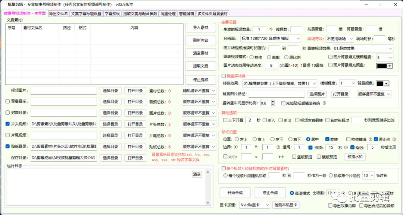403x215 pixels.
Task: Click help icon after the 边界 Y field
Action: 278,147
